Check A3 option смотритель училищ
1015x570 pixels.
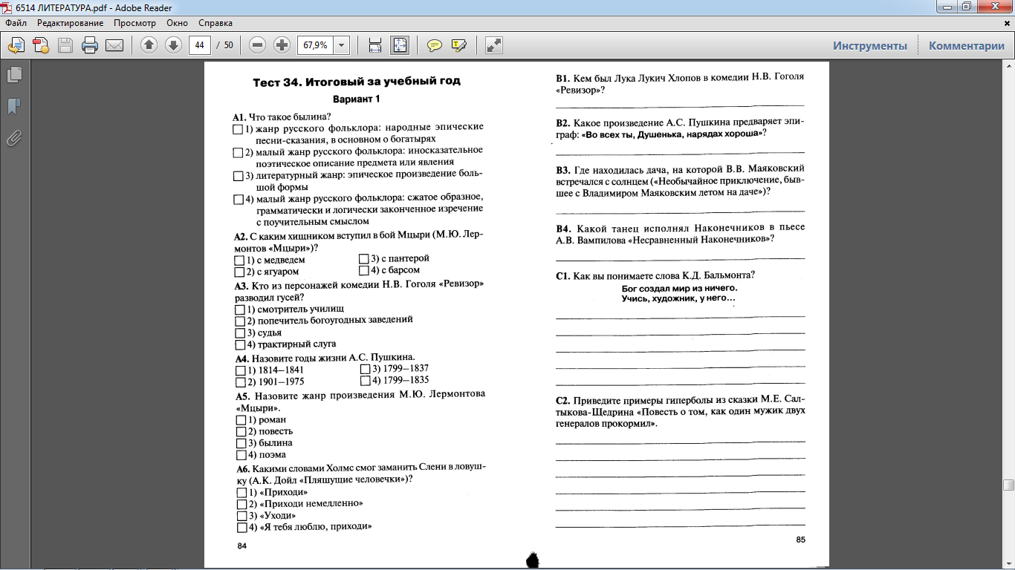click(240, 309)
